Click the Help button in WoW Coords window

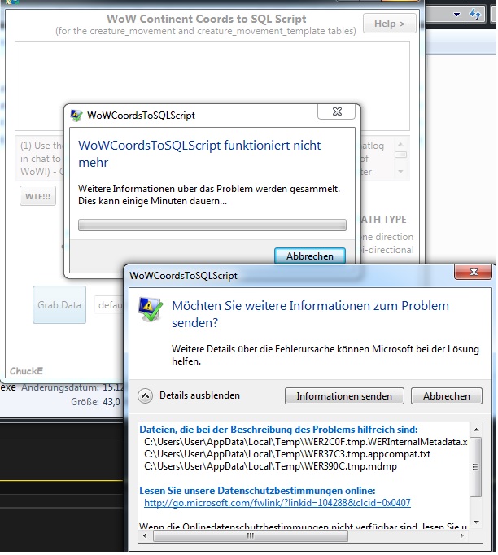coord(389,24)
